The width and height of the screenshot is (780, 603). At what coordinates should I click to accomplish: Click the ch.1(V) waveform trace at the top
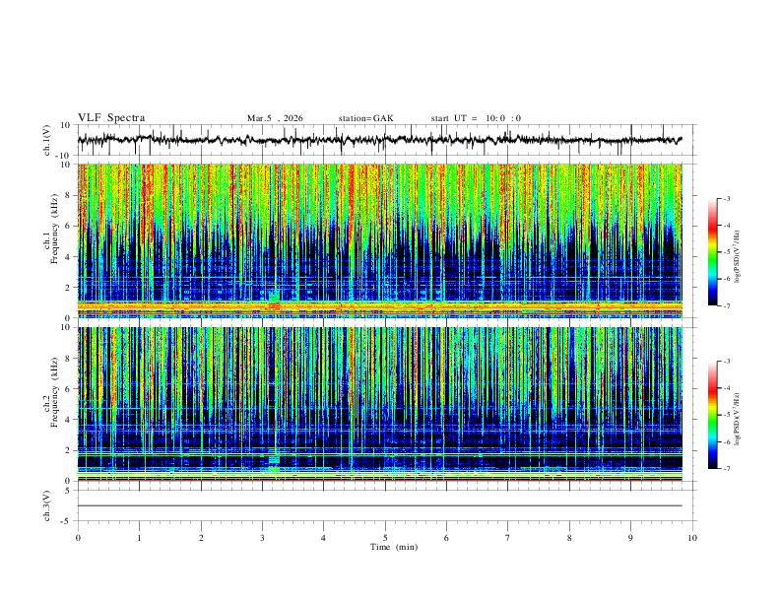[379, 140]
